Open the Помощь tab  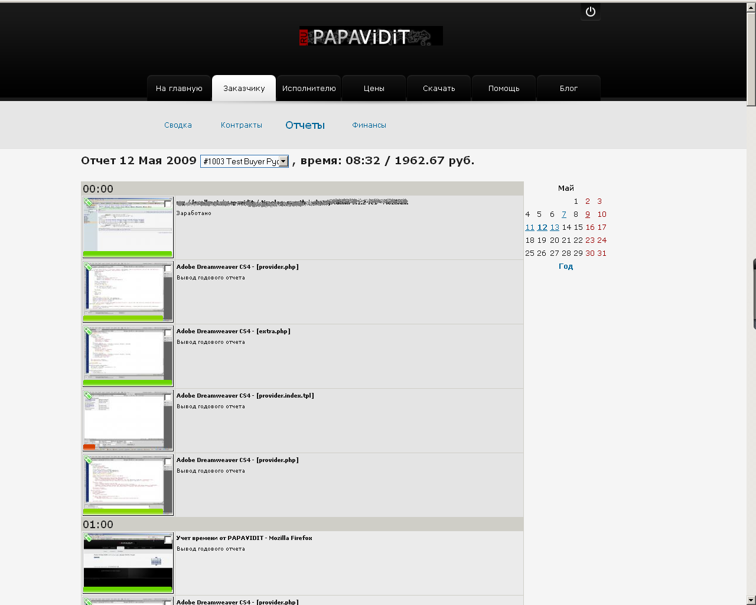pos(504,88)
